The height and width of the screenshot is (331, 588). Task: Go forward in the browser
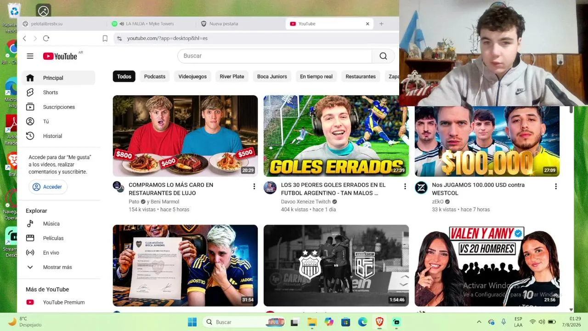[x=35, y=39]
